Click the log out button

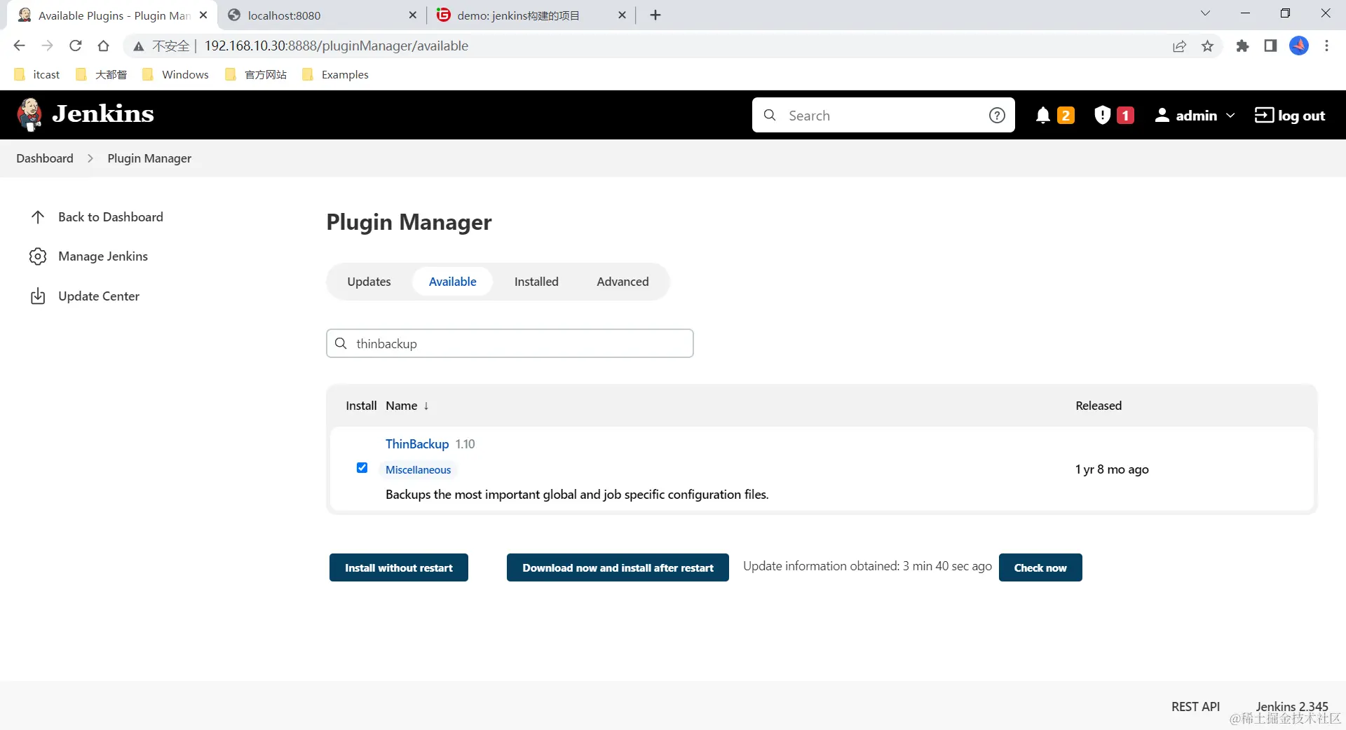1290,116
